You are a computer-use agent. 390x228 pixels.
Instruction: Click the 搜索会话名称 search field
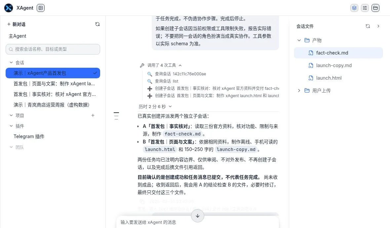tap(53, 49)
